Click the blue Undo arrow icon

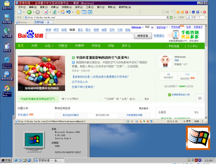click(x=68, y=12)
